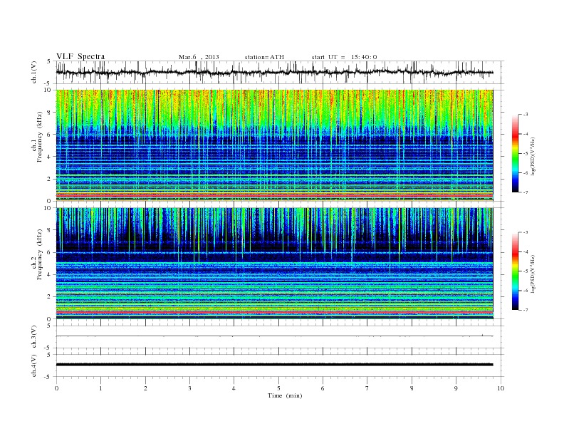
Task: Click the ch.2 Frequency (kHz) axis title
Action: 38,254
